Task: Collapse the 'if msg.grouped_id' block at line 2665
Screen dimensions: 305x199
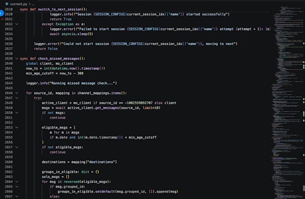Action: [x=17, y=186]
